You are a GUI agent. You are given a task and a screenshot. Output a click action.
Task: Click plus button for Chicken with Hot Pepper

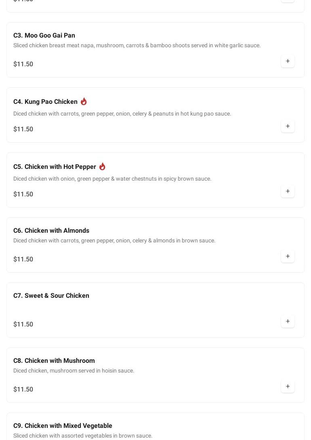288,192
